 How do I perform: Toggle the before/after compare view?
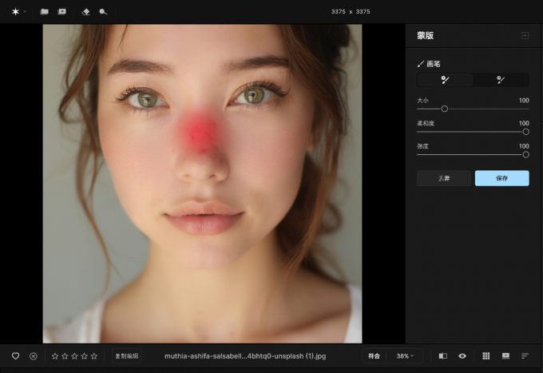443,355
